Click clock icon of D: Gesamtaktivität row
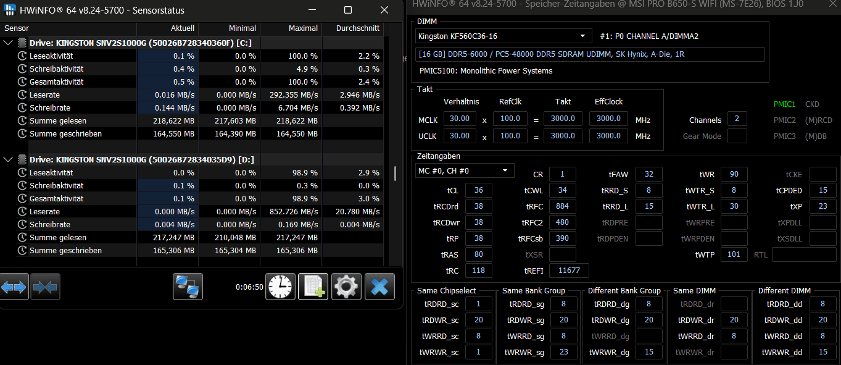Viewport: 841px width, 365px height. coord(22,198)
